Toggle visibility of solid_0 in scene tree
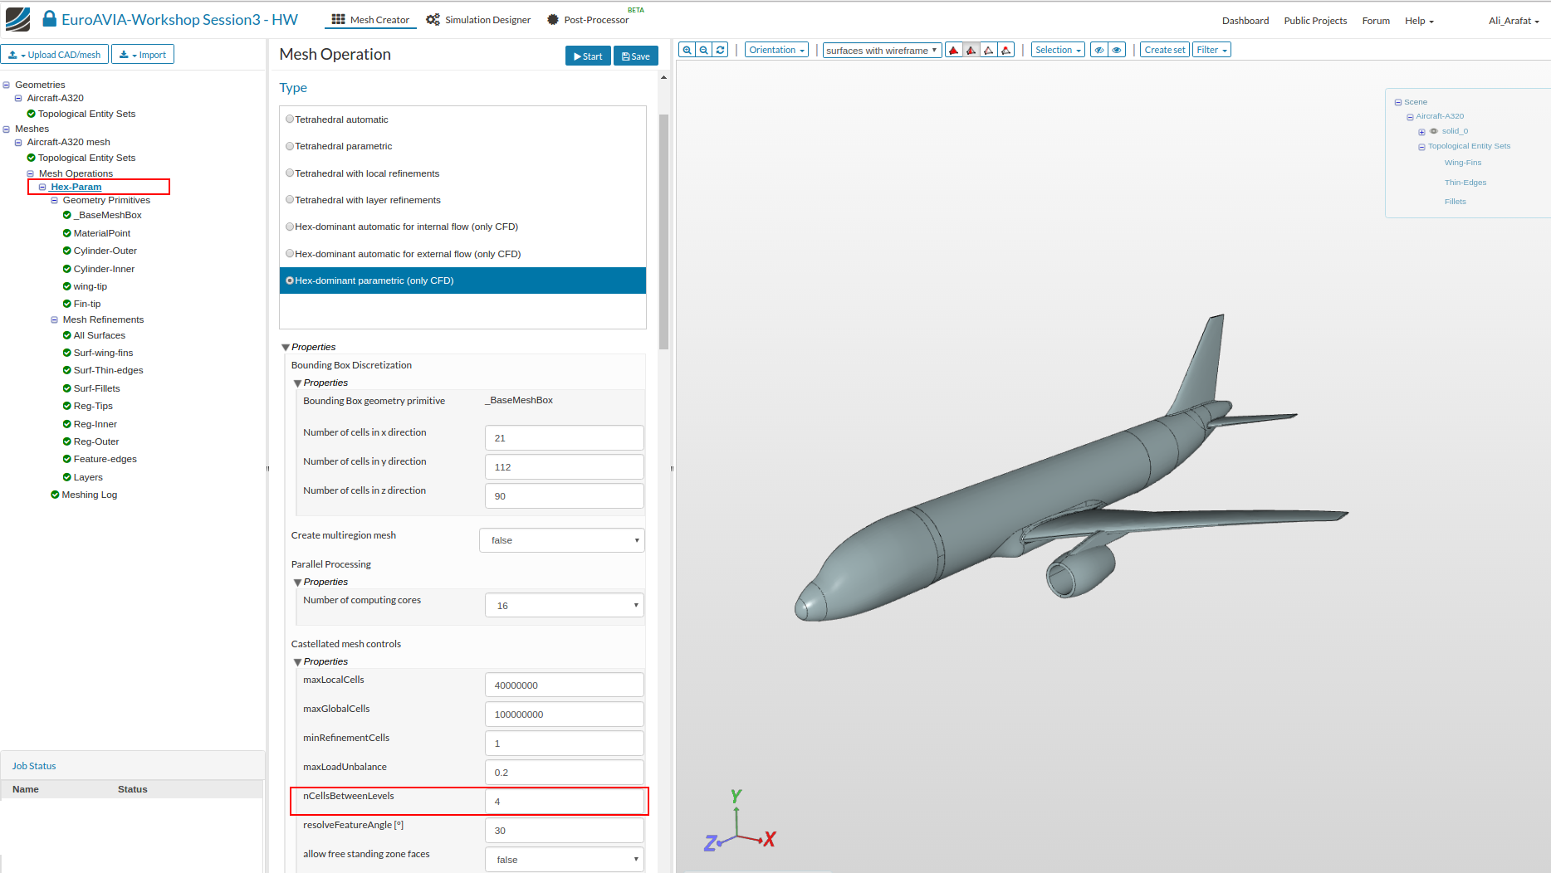The height and width of the screenshot is (873, 1551). 1434,131
